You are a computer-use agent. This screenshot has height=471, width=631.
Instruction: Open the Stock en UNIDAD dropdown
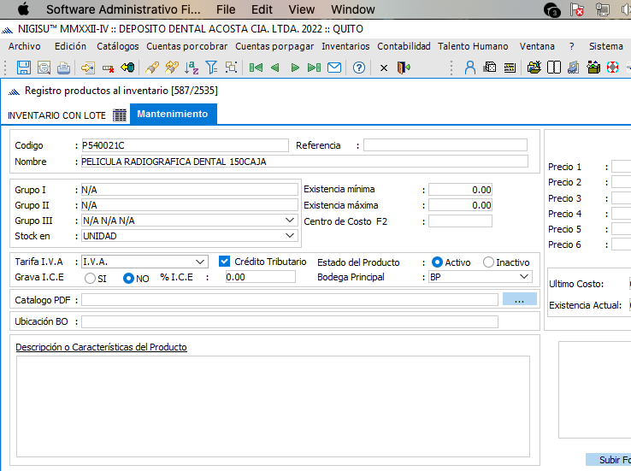290,236
